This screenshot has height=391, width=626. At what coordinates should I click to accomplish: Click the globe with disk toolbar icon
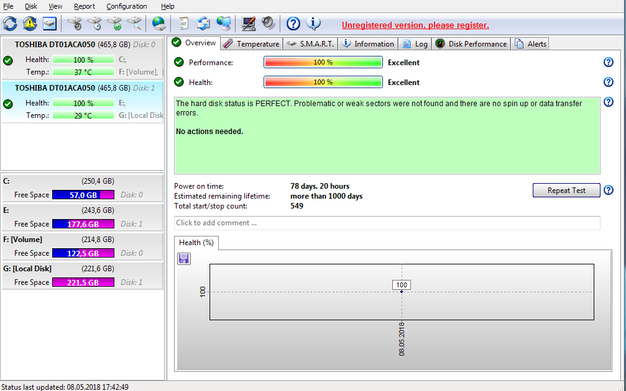pyautogui.click(x=159, y=24)
